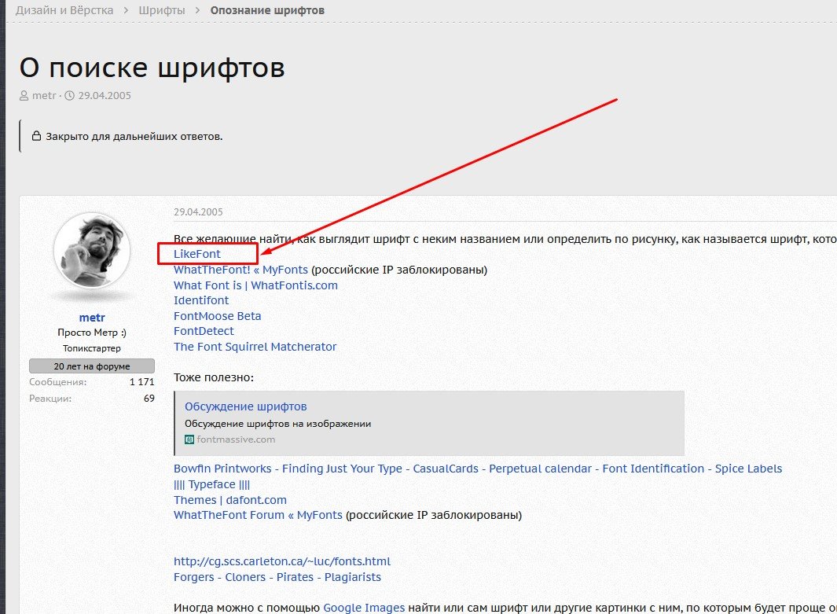The width and height of the screenshot is (837, 614).
Task: Click the fontmassive.com domain text
Action: pyautogui.click(x=236, y=439)
